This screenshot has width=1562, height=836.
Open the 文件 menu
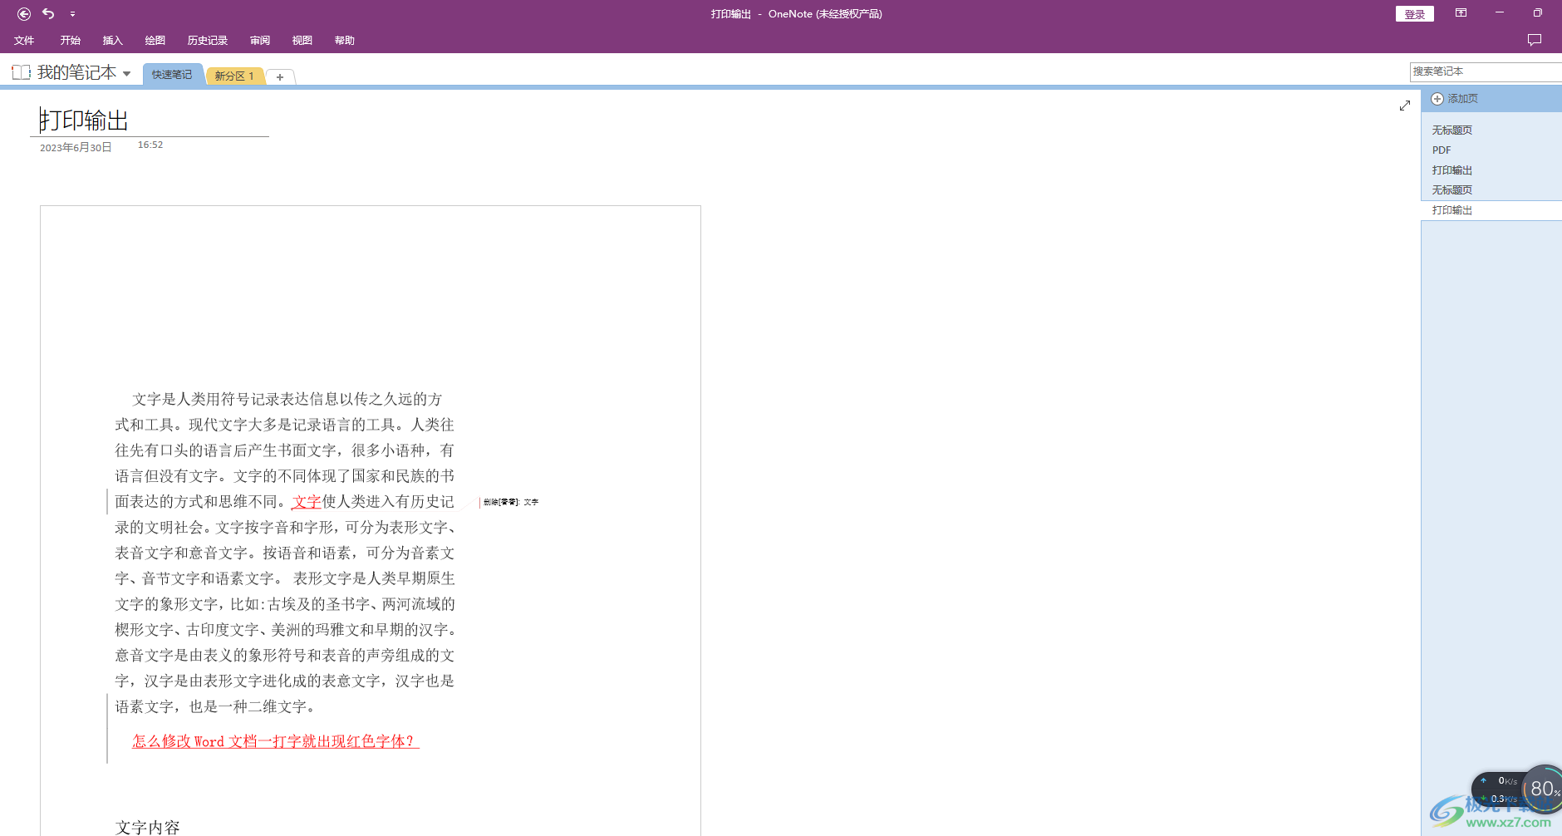(24, 40)
